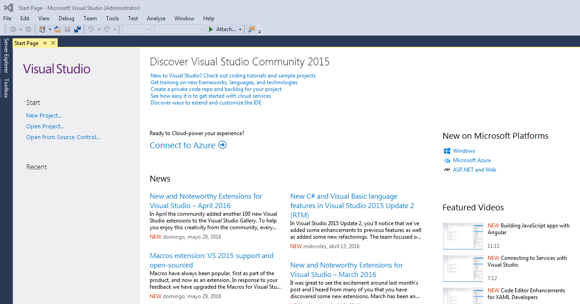Open the Navigate Backward history dropdown arrow
This screenshot has width=580, height=304.
[21, 29]
